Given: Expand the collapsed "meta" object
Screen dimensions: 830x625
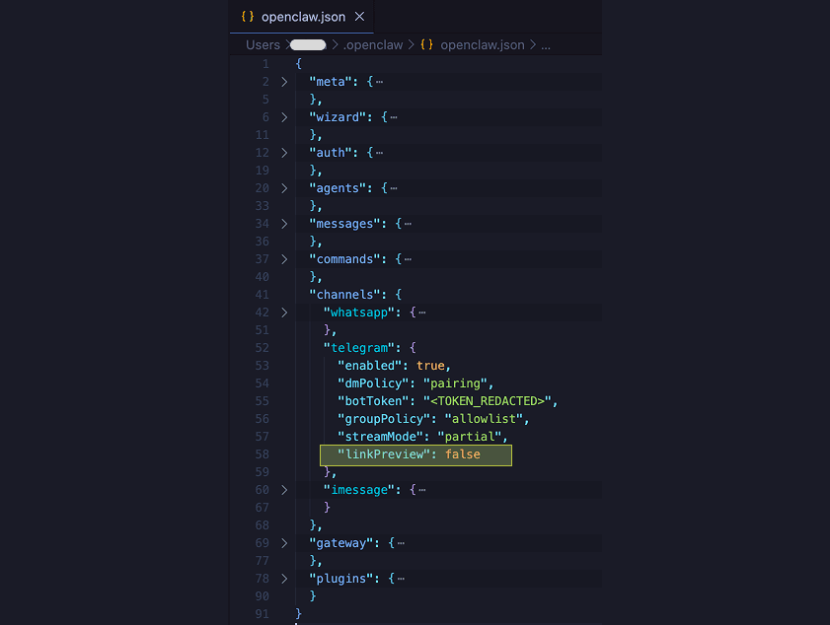Looking at the screenshot, I should [x=284, y=81].
